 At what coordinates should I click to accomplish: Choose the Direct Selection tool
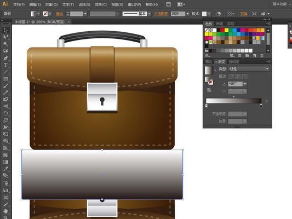(5, 37)
